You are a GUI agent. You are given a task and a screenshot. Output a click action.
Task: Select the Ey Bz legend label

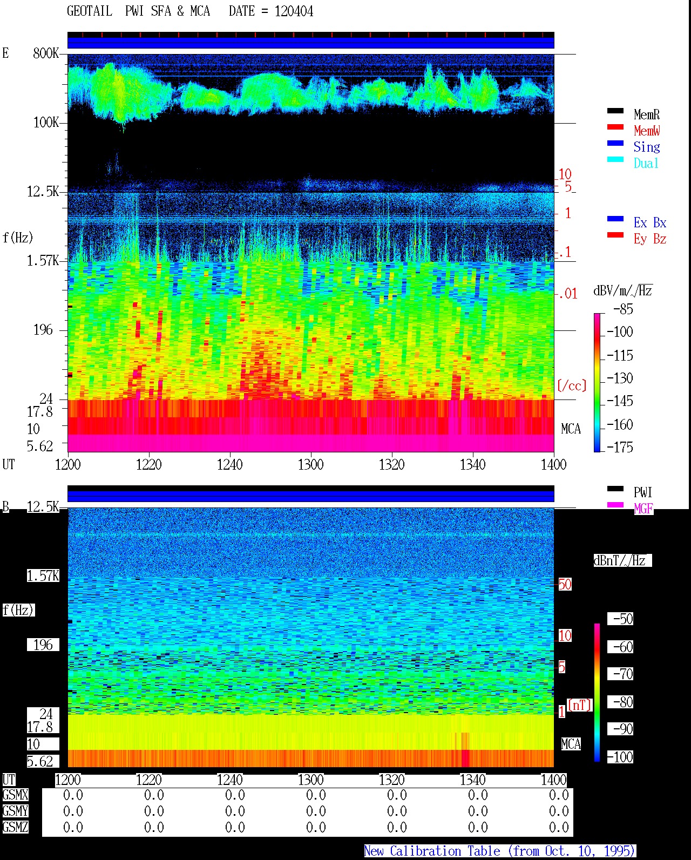tap(650, 239)
